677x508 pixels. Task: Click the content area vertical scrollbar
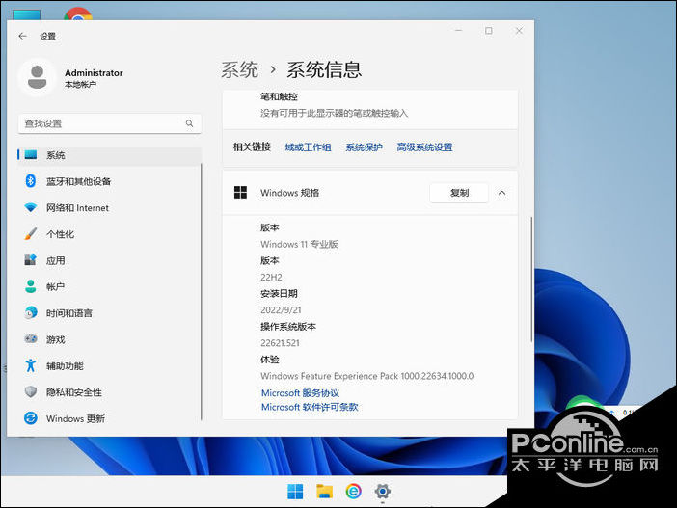[x=531, y=280]
